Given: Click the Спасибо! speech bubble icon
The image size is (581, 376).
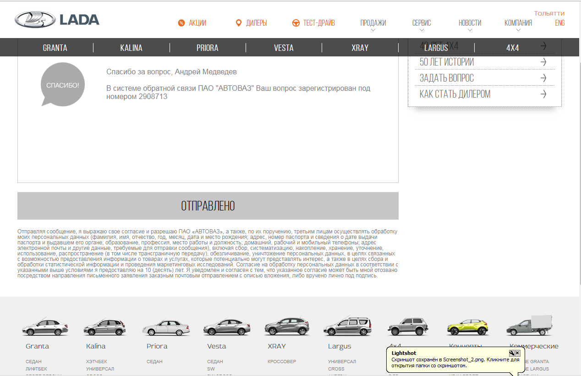Looking at the screenshot, I should tap(63, 84).
